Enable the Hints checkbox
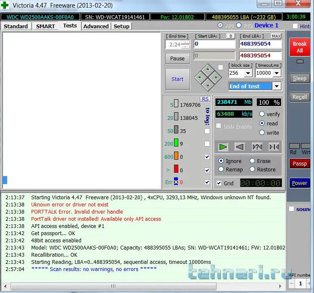 295,26
